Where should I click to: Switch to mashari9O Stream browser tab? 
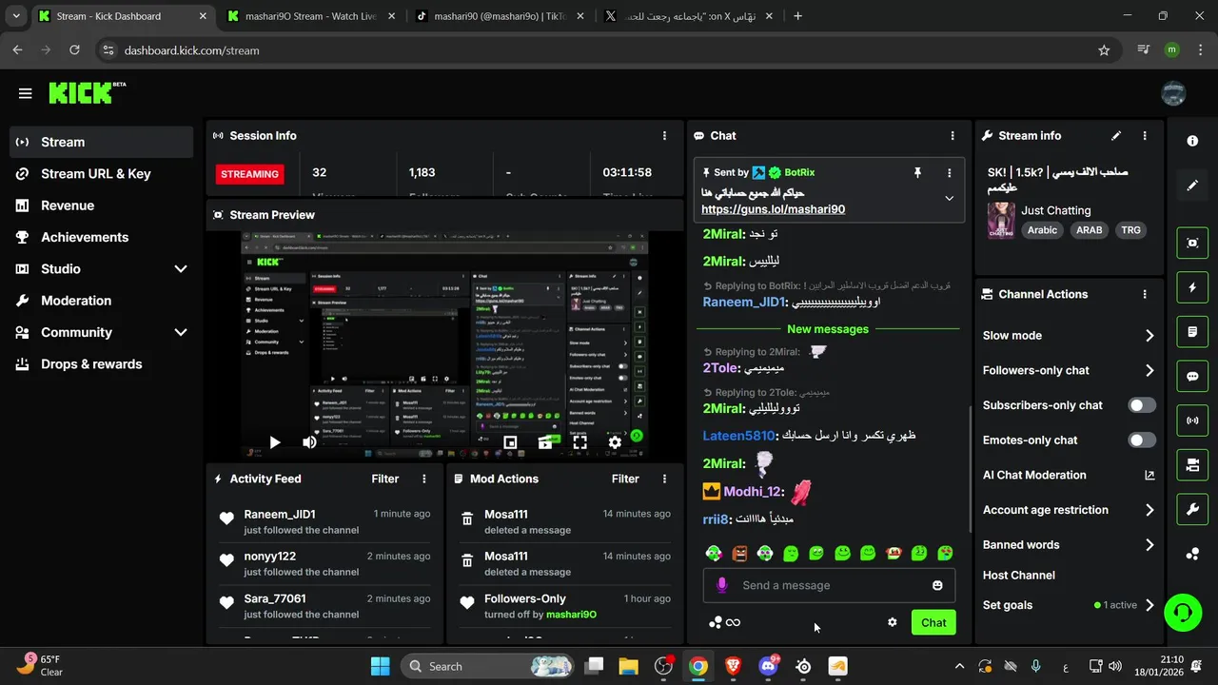click(x=310, y=16)
